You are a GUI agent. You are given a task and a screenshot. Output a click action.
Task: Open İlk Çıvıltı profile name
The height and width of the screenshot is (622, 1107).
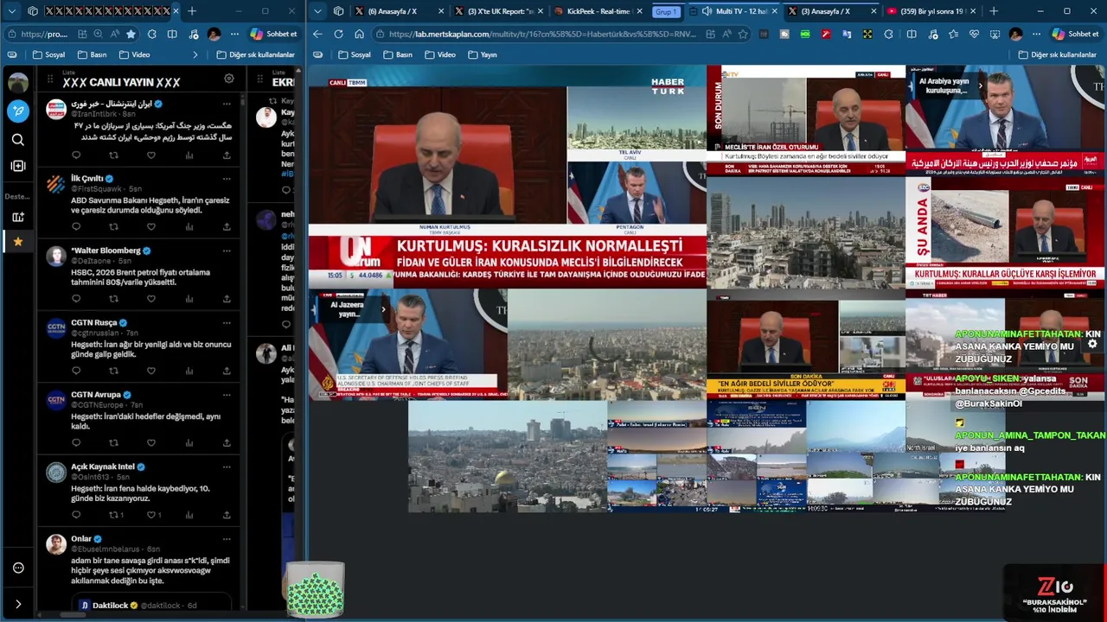pos(87,178)
